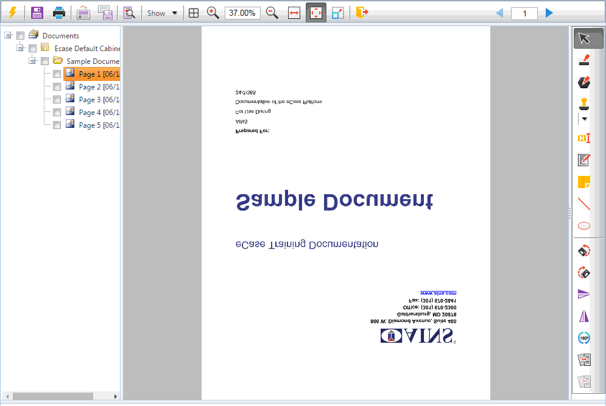The height and width of the screenshot is (406, 606).
Task: Check the Page 3 checkbox
Action: click(57, 99)
